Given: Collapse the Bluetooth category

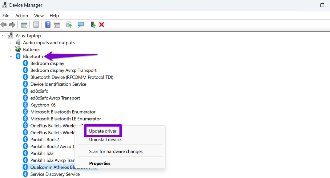Looking at the screenshot, I should (11, 57).
